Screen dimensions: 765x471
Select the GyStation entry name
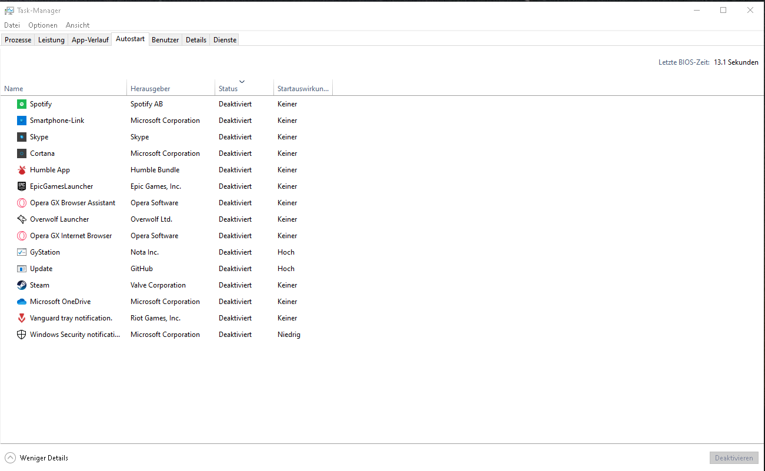(45, 252)
